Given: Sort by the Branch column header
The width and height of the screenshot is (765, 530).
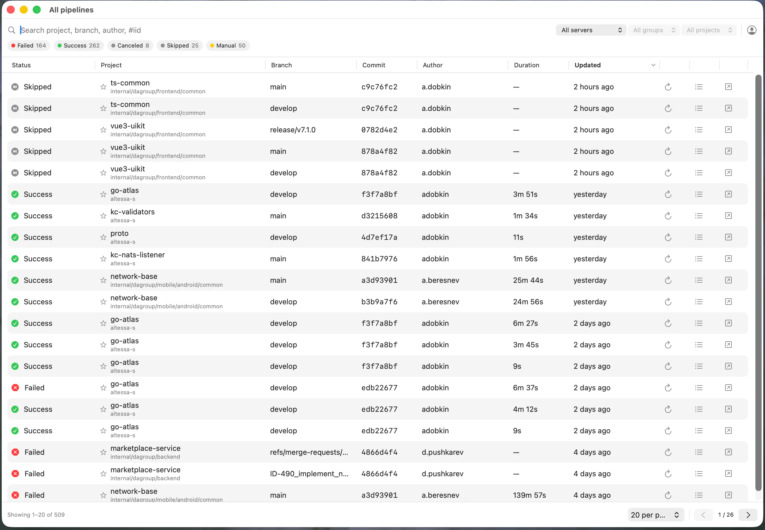Looking at the screenshot, I should click(x=281, y=65).
